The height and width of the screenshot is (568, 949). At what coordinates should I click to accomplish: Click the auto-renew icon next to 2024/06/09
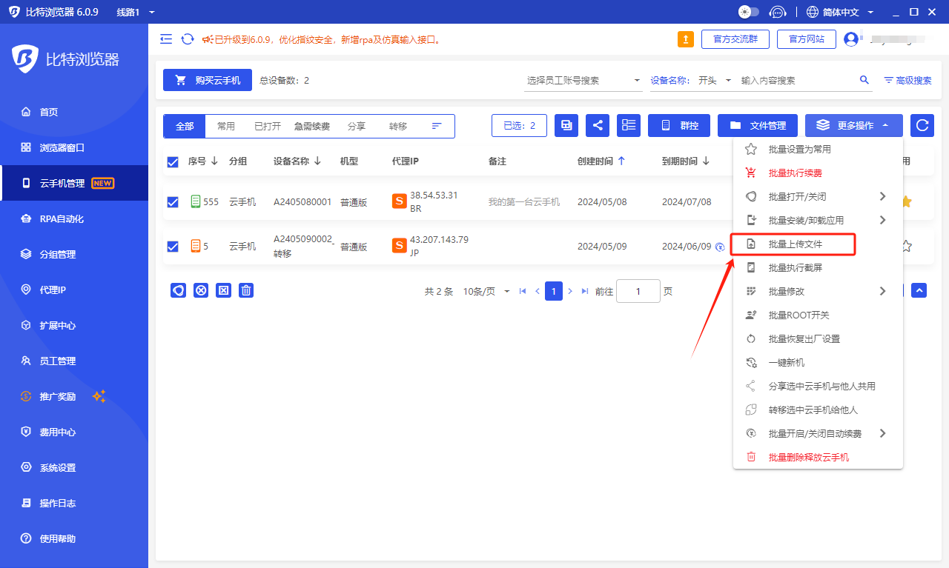[720, 247]
